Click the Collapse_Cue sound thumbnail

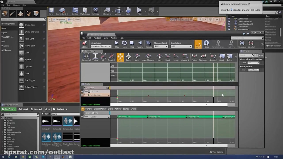68,121
